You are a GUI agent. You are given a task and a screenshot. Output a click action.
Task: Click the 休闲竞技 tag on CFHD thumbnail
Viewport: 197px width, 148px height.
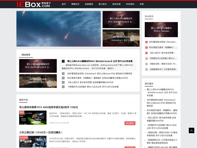24,138
